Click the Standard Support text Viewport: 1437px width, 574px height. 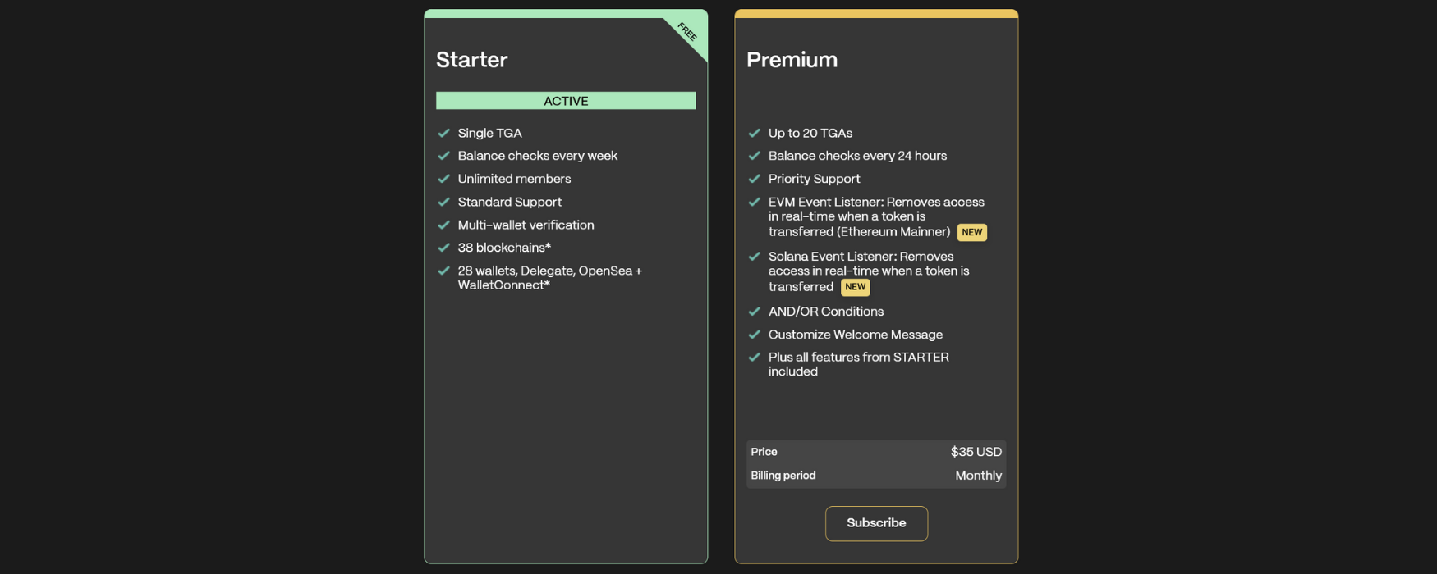[x=510, y=202]
